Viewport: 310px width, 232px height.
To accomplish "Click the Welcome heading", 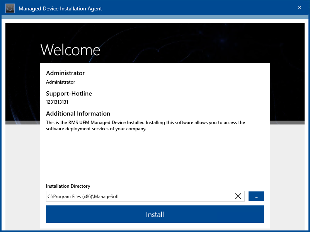I will [70, 50].
